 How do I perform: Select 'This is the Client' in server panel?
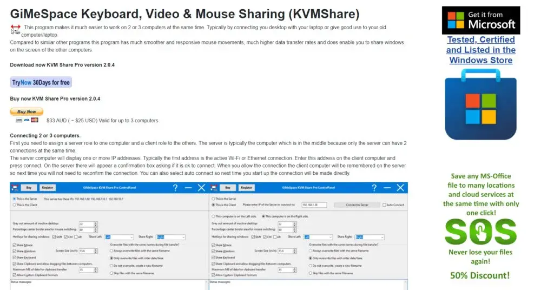coord(25,205)
